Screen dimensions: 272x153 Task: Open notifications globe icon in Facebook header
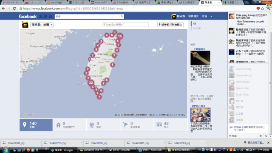pos(51,17)
